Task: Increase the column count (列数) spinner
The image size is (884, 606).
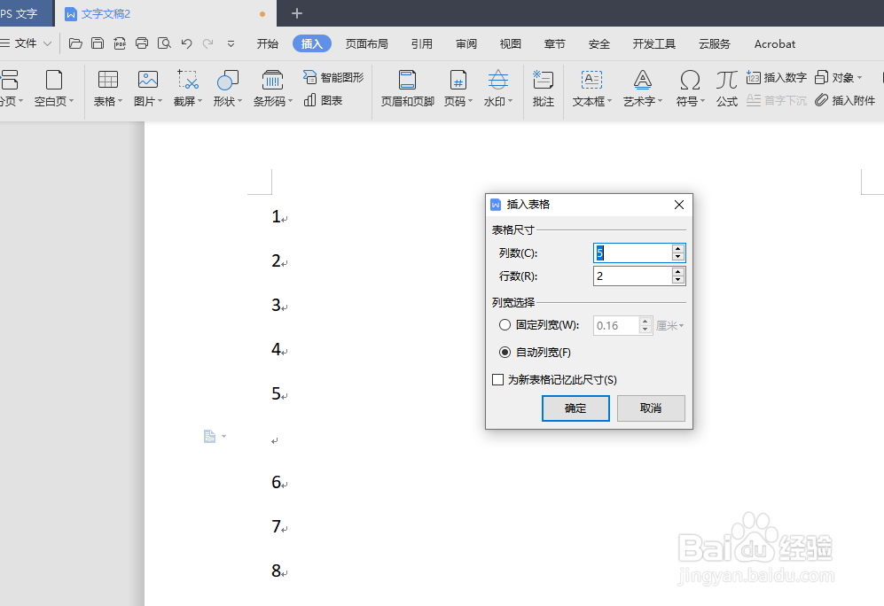Action: point(678,249)
